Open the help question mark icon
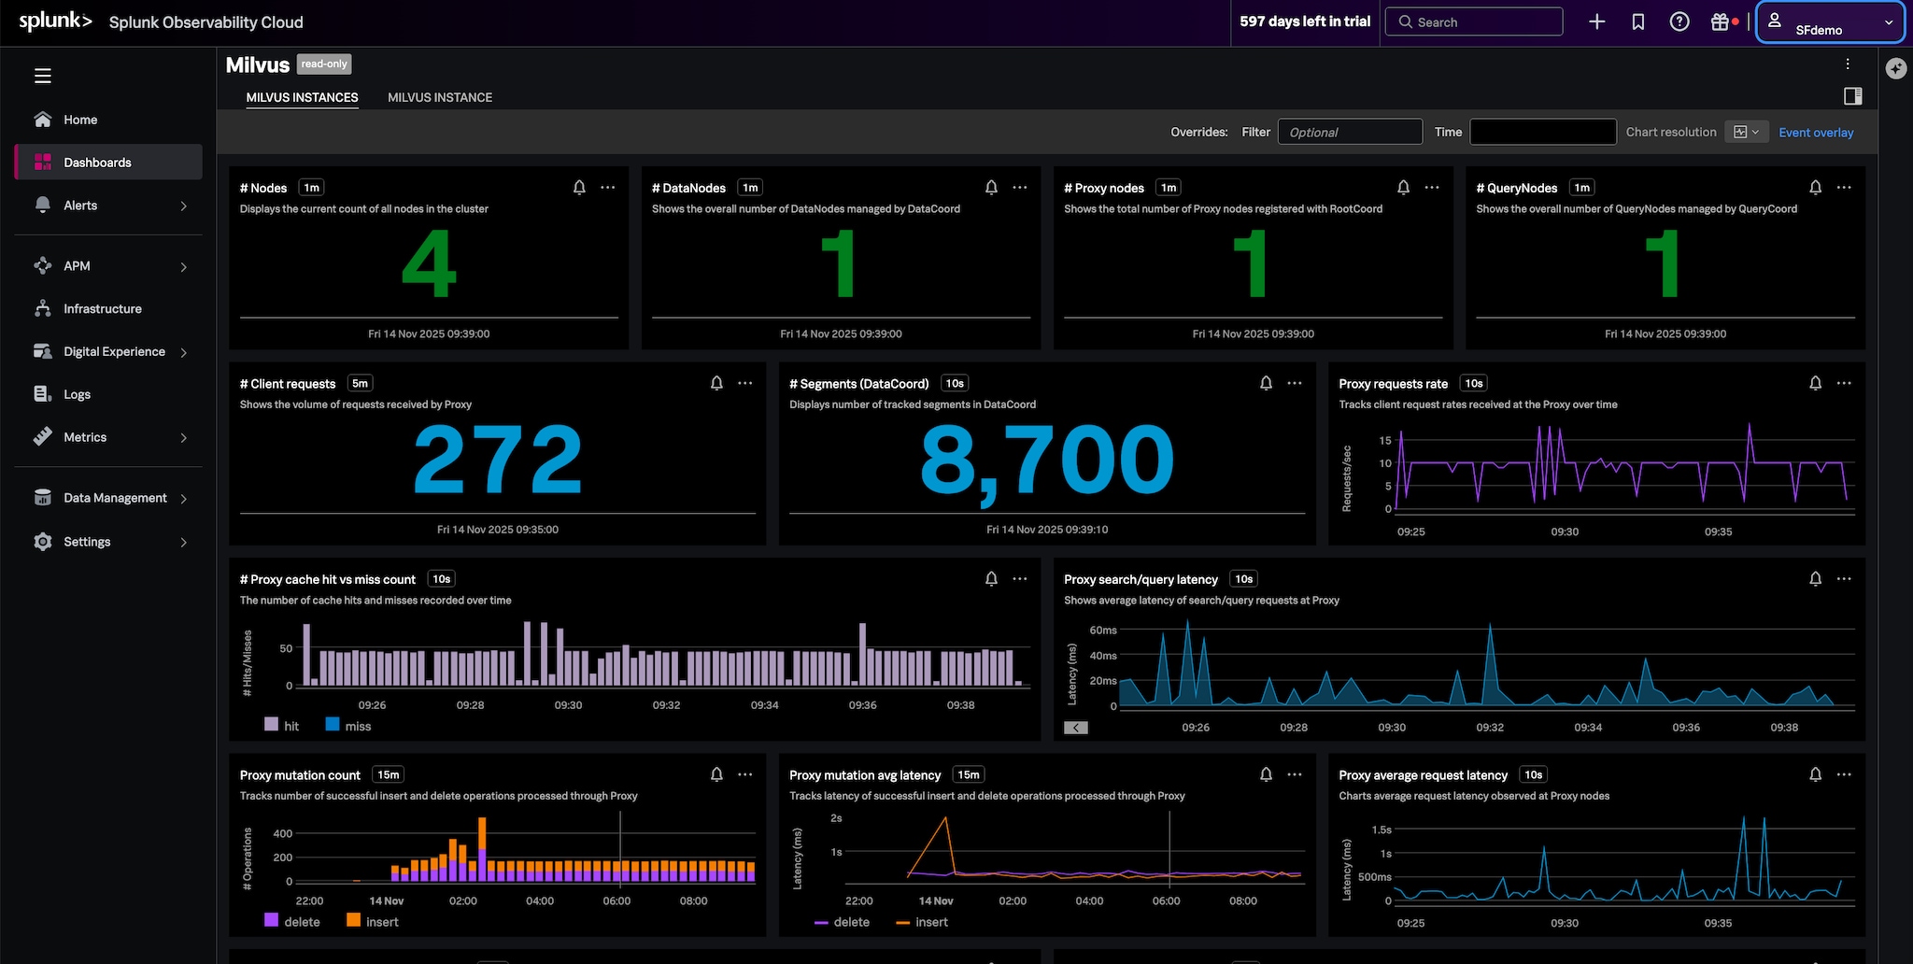The image size is (1913, 964). pos(1679,21)
